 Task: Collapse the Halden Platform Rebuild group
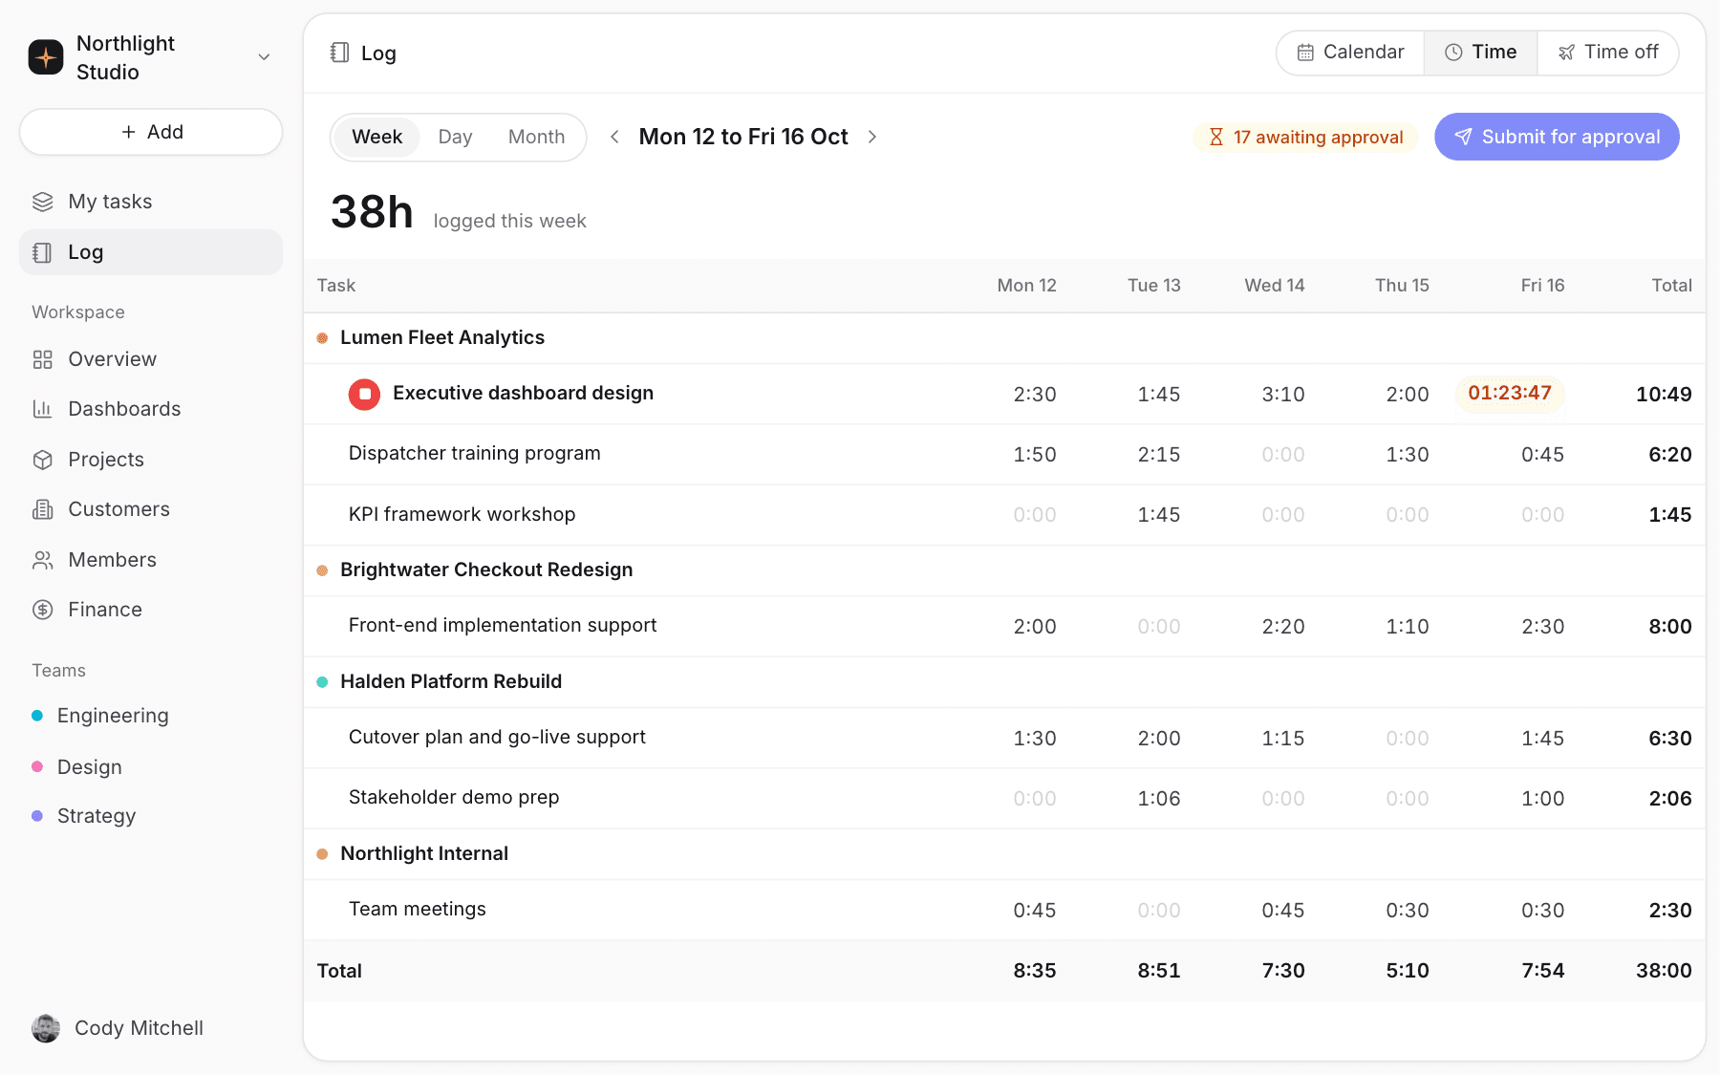tap(450, 681)
